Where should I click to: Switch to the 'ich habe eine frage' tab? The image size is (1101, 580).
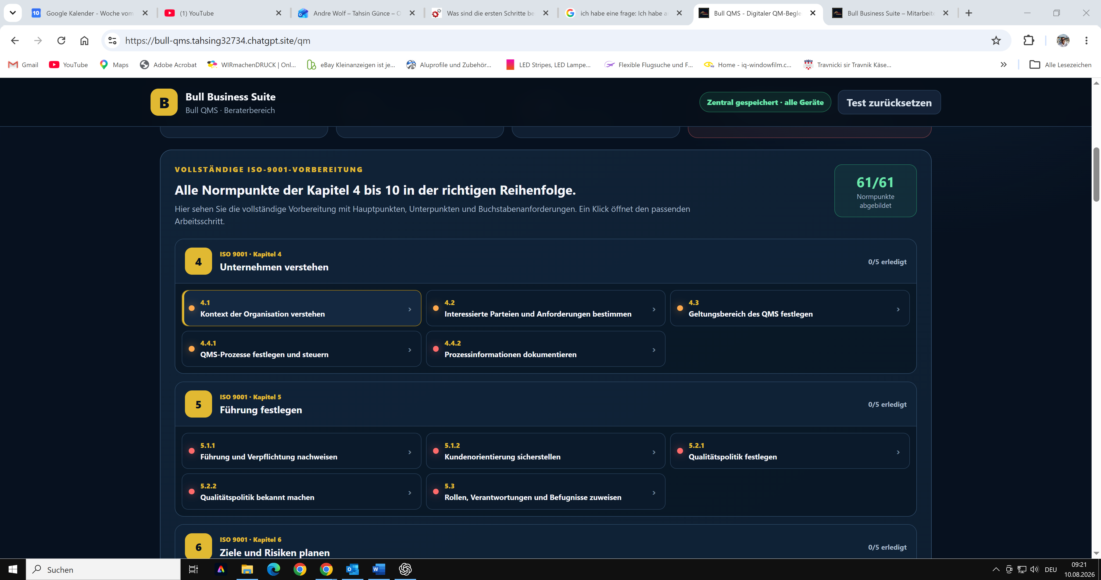[624, 13]
